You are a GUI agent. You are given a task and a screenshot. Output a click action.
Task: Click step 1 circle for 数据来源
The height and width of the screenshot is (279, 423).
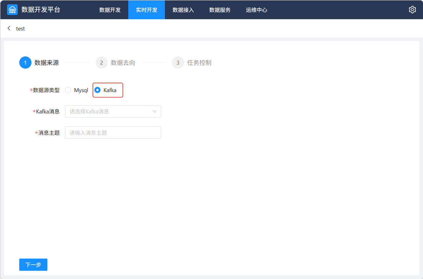coord(25,63)
